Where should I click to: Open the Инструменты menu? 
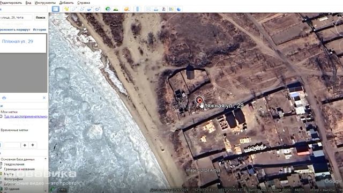click(x=45, y=3)
